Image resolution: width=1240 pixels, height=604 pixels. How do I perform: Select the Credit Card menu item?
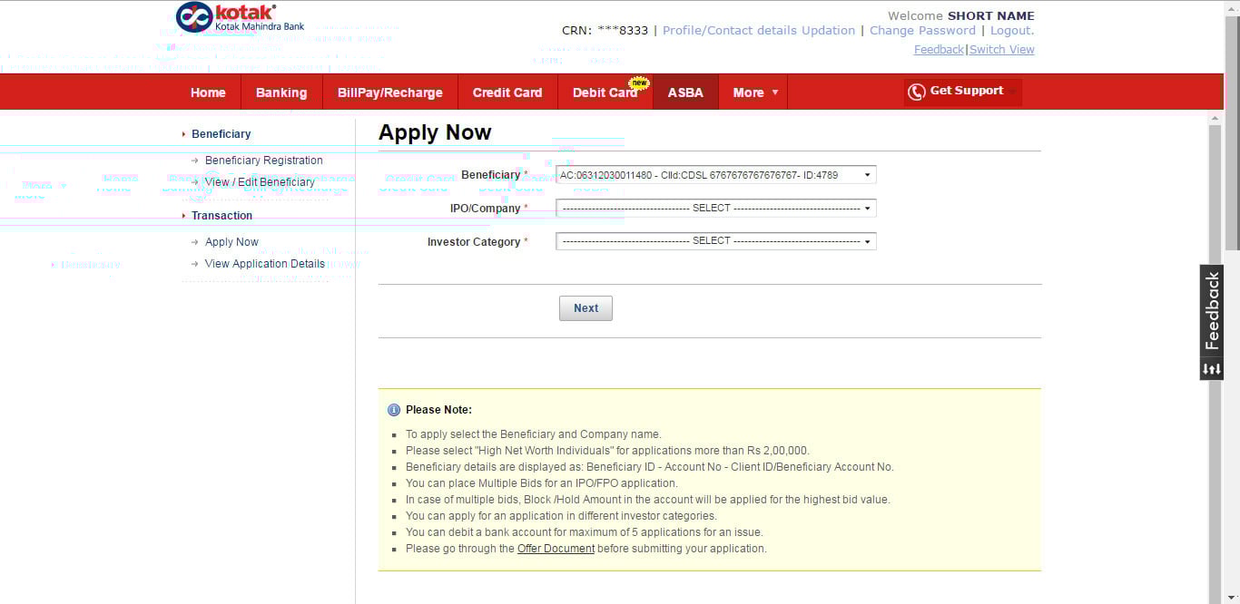click(x=507, y=93)
